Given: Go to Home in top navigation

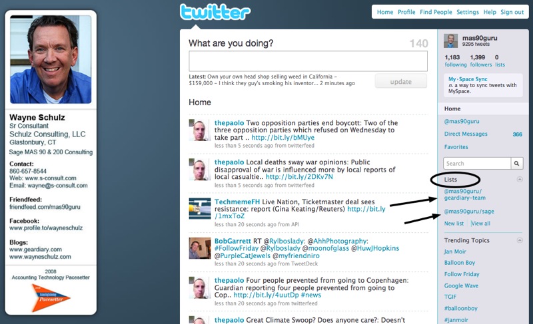Looking at the screenshot, I should pyautogui.click(x=385, y=12).
